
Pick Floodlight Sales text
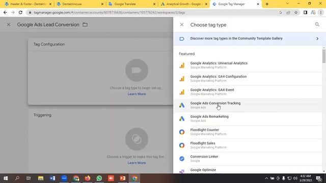[203, 143]
